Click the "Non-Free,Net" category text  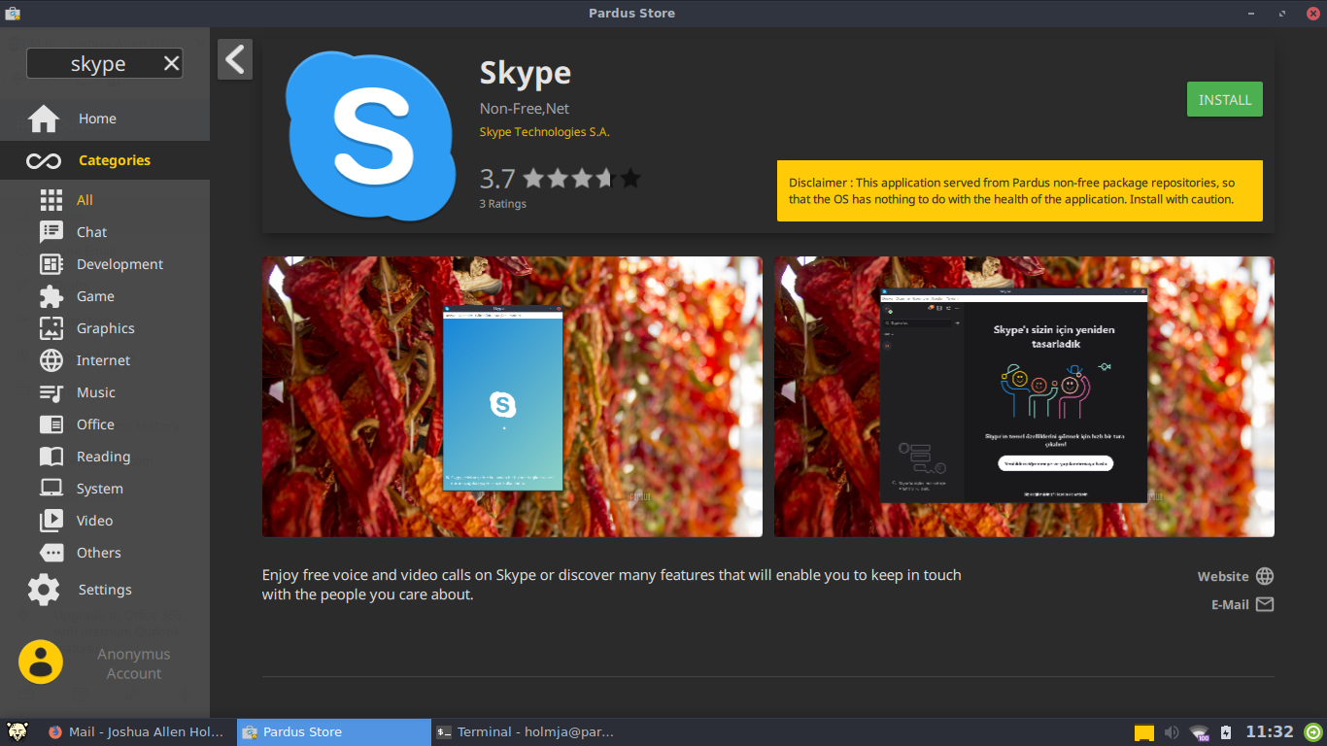(x=525, y=109)
